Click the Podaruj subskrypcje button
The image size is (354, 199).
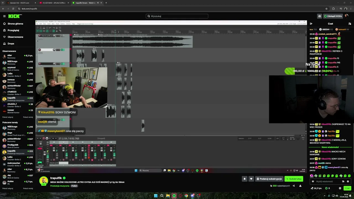pyautogui.click(x=269, y=179)
